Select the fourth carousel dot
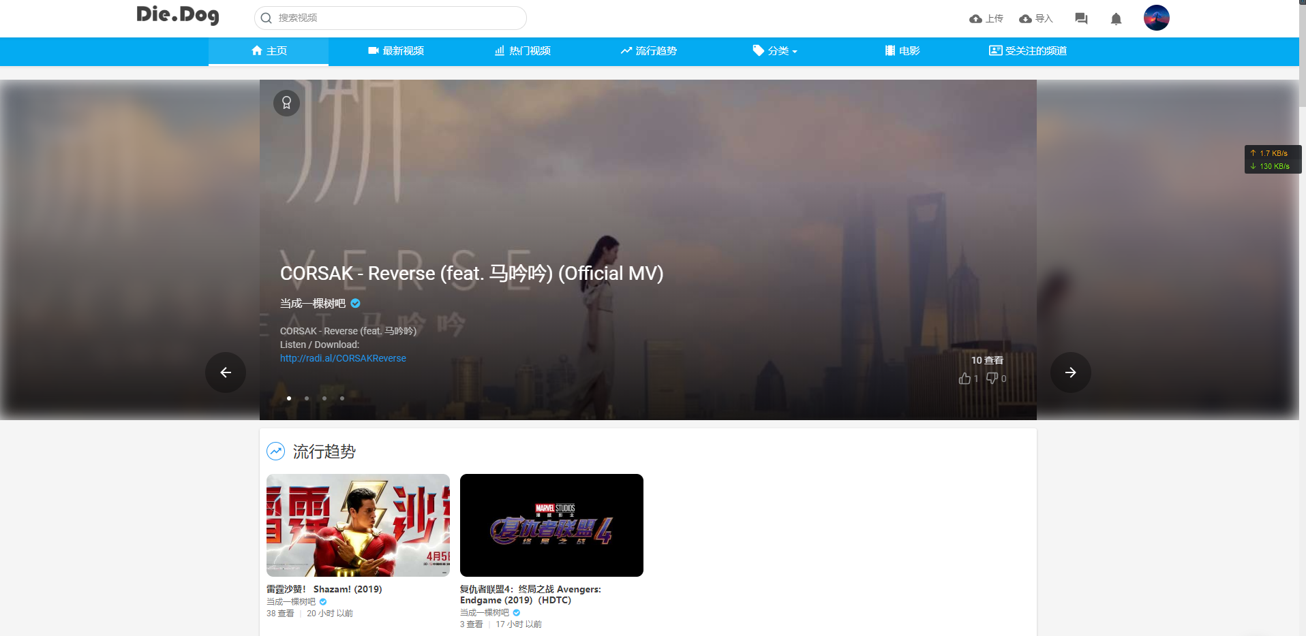The height and width of the screenshot is (636, 1306). coord(342,398)
